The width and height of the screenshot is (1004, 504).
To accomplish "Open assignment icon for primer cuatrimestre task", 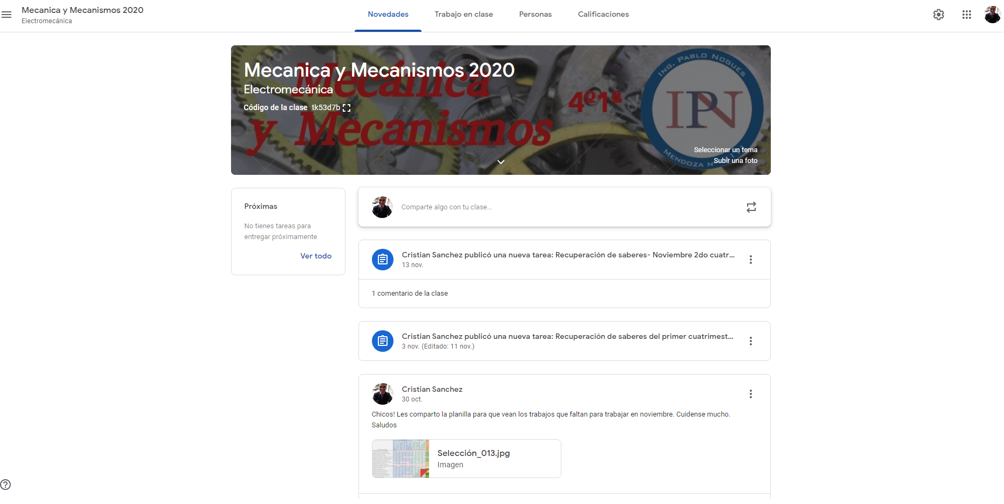I will coord(383,341).
